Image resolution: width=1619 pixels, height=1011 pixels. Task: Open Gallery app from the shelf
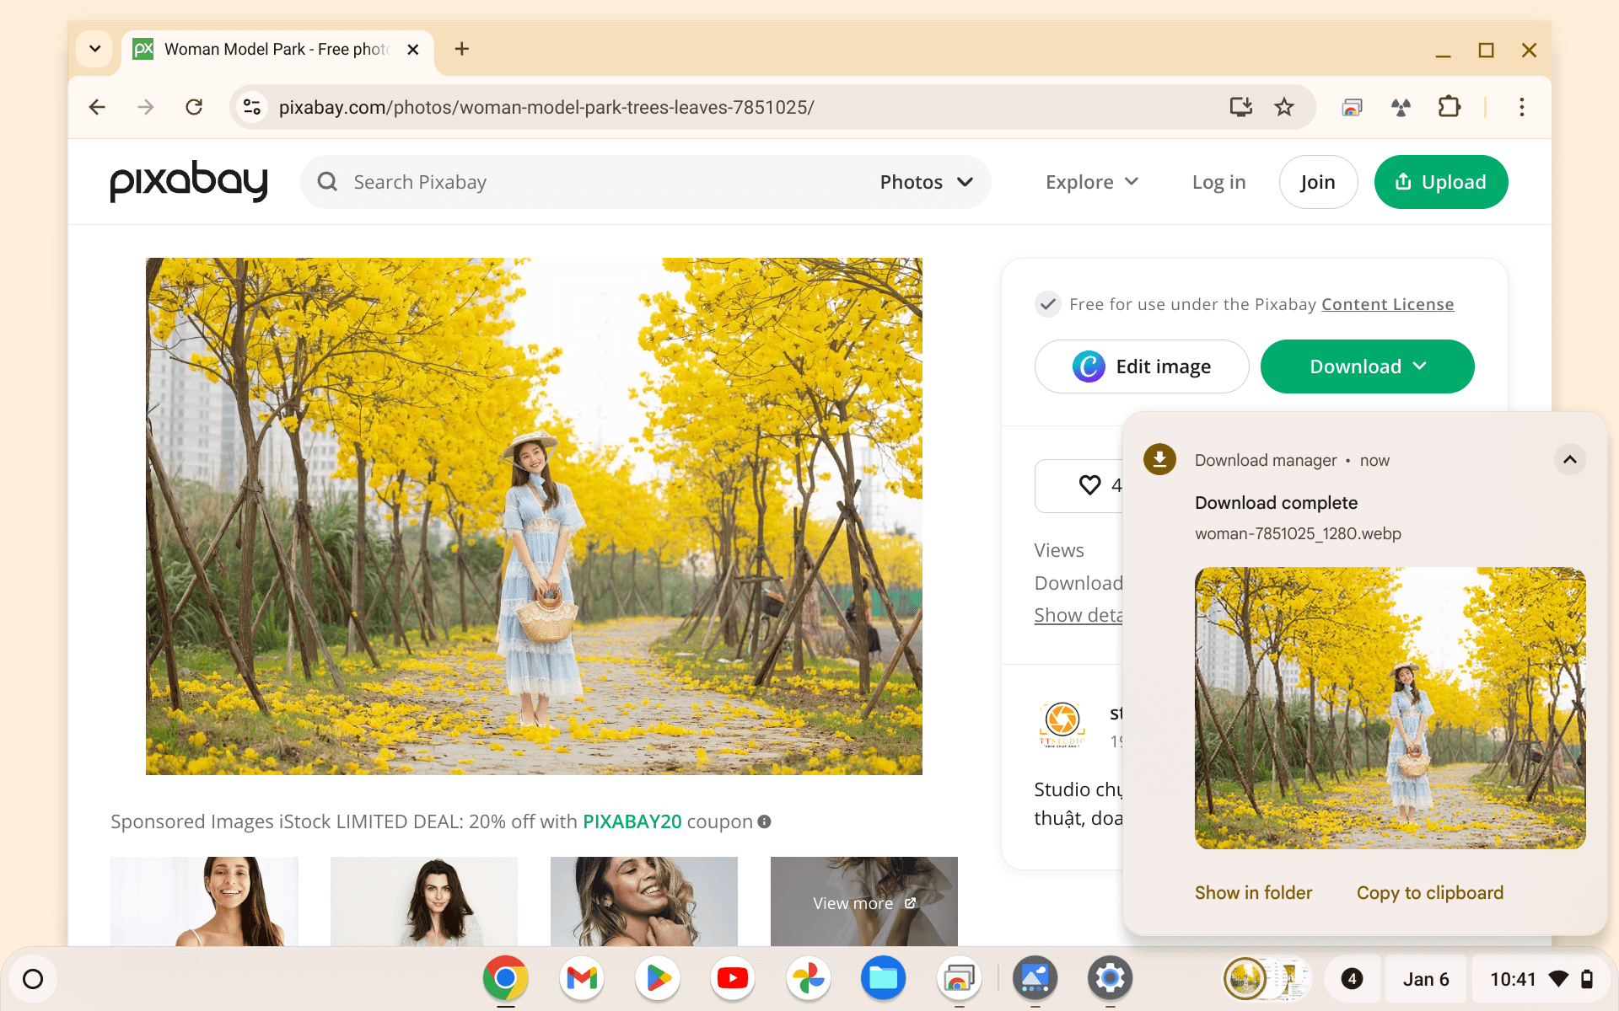click(x=1035, y=978)
